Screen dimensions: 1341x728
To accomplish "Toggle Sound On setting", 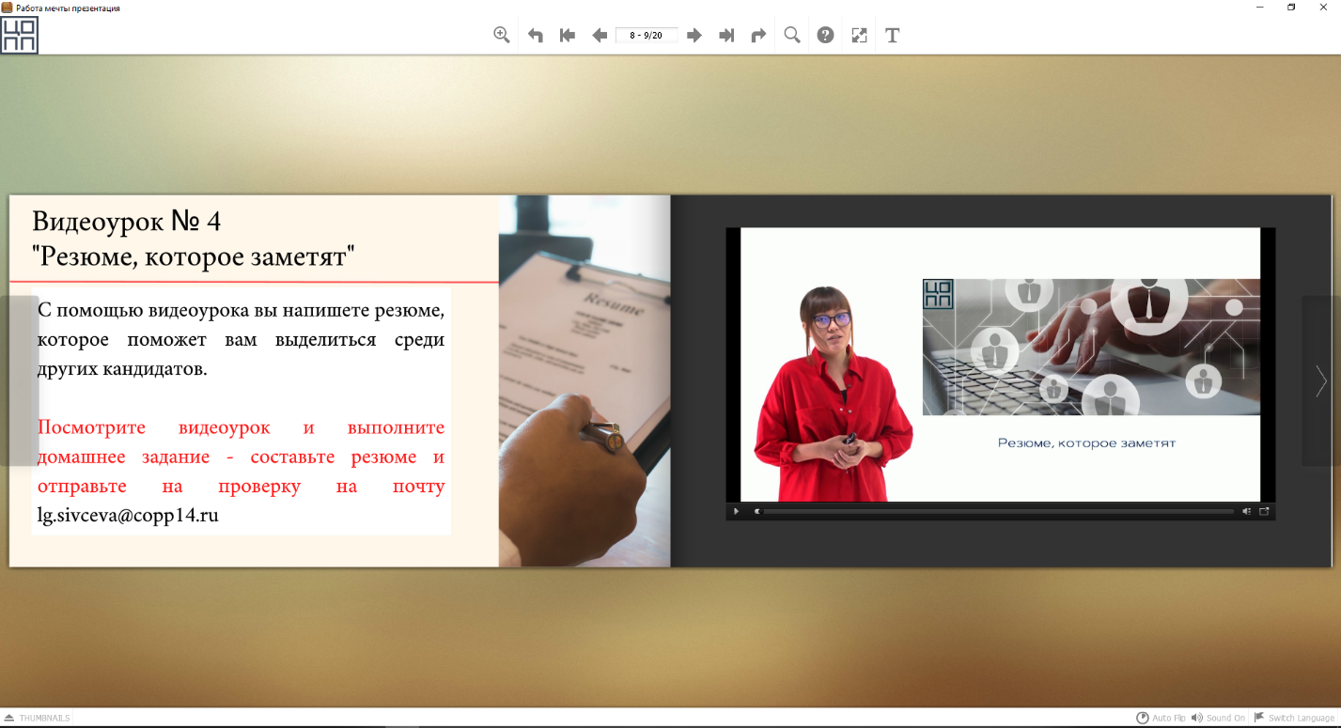I will (x=1218, y=718).
